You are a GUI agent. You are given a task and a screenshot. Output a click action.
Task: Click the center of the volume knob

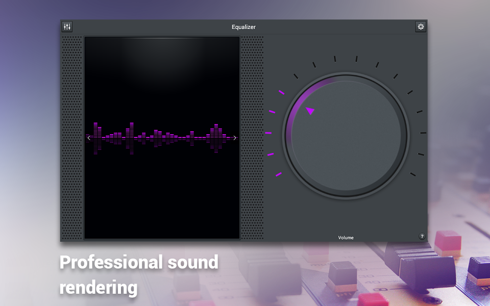346,136
